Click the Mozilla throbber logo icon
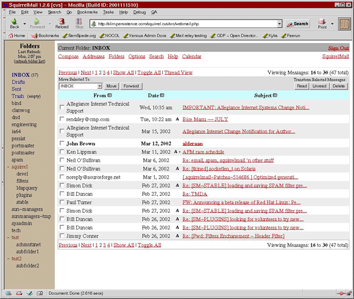Screen dimensions: 354x299 pos(345,24)
